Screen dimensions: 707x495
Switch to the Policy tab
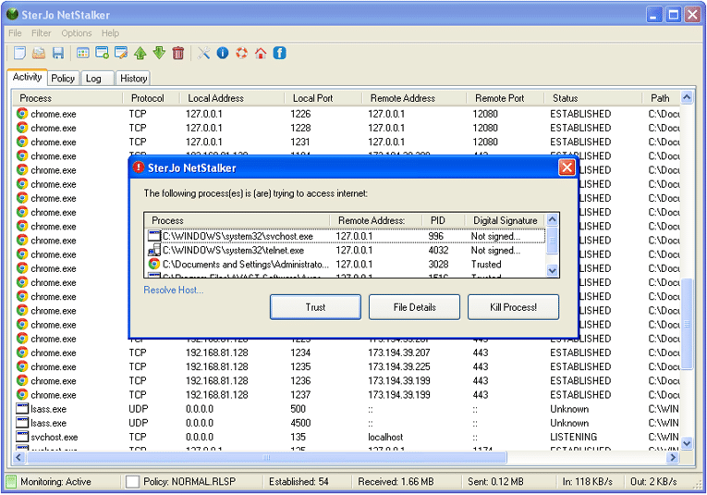(x=63, y=79)
